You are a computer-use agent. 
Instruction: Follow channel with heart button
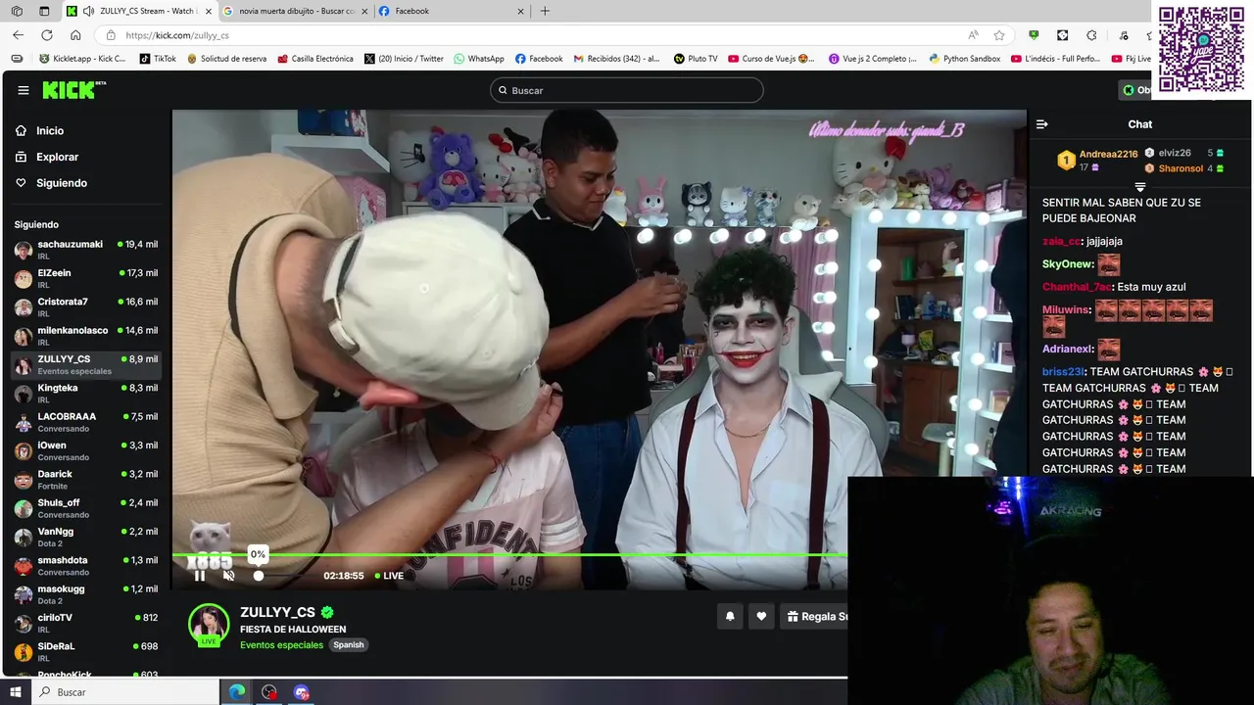pos(761,616)
